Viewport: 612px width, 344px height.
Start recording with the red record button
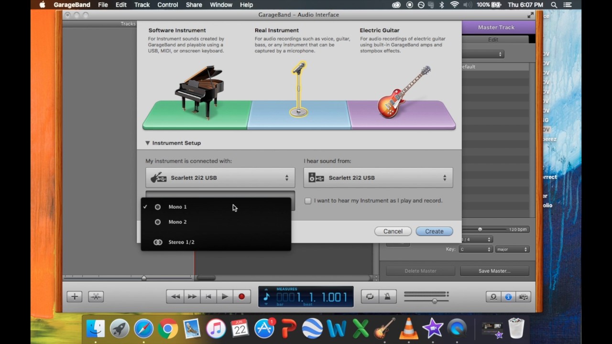241,297
